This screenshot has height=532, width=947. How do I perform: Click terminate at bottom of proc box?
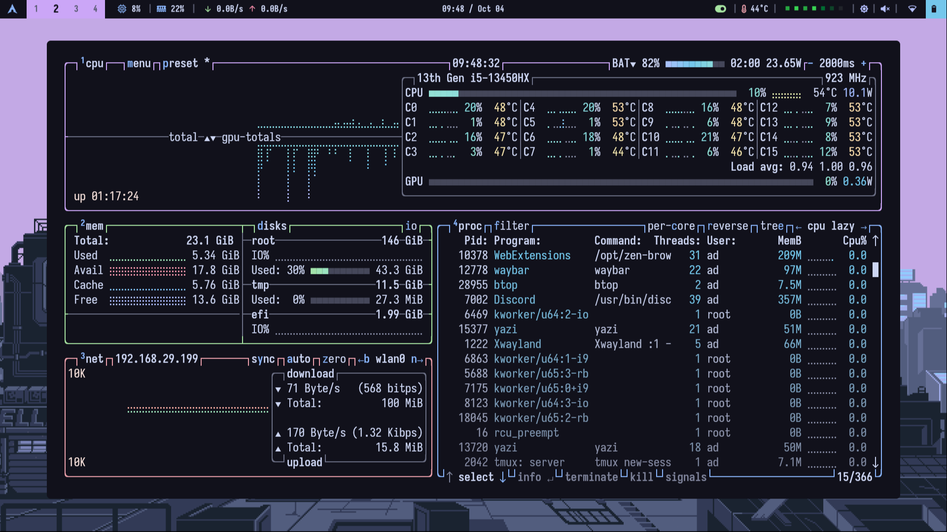(591, 477)
